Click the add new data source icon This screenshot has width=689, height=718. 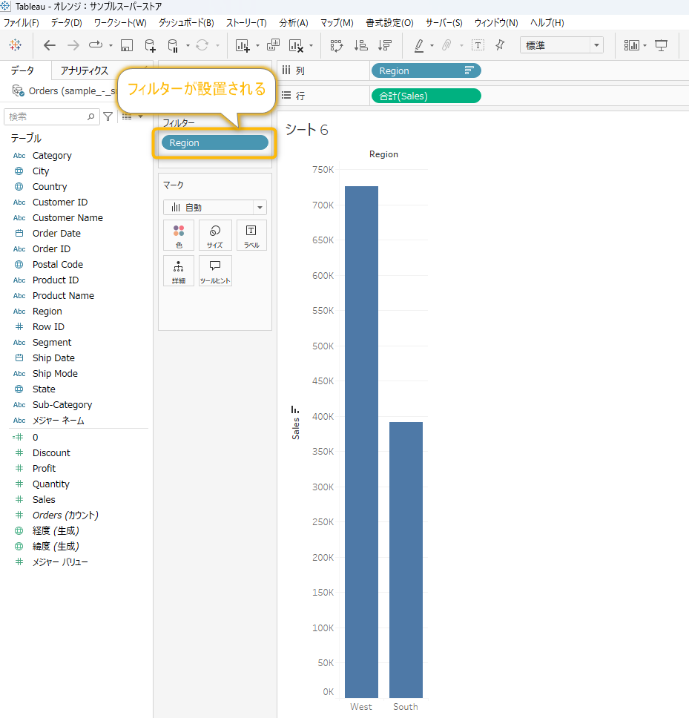150,45
